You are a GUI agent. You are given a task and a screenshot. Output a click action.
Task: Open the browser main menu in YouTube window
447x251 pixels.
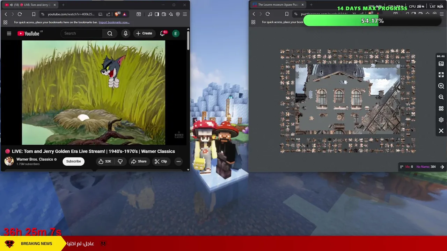[x=185, y=14]
